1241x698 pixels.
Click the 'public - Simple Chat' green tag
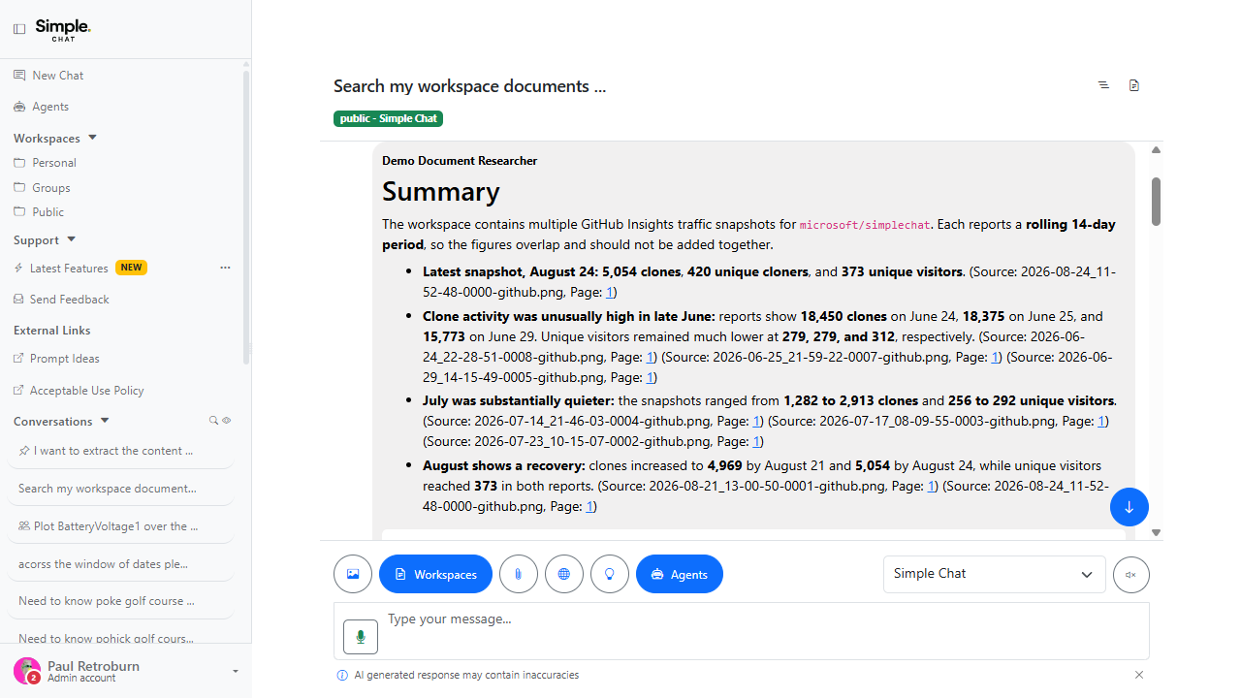388,118
